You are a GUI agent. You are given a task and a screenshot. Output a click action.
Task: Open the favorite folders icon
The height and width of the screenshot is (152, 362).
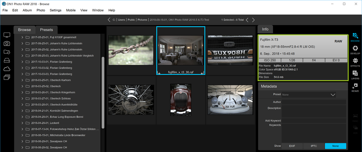pyautogui.click(x=7, y=52)
